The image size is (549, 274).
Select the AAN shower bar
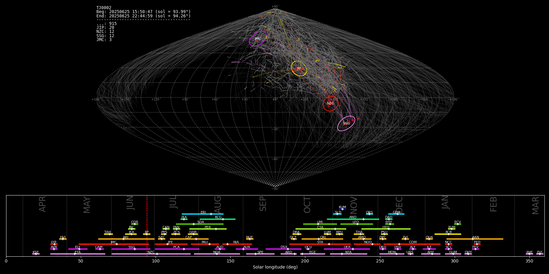(475, 239)
